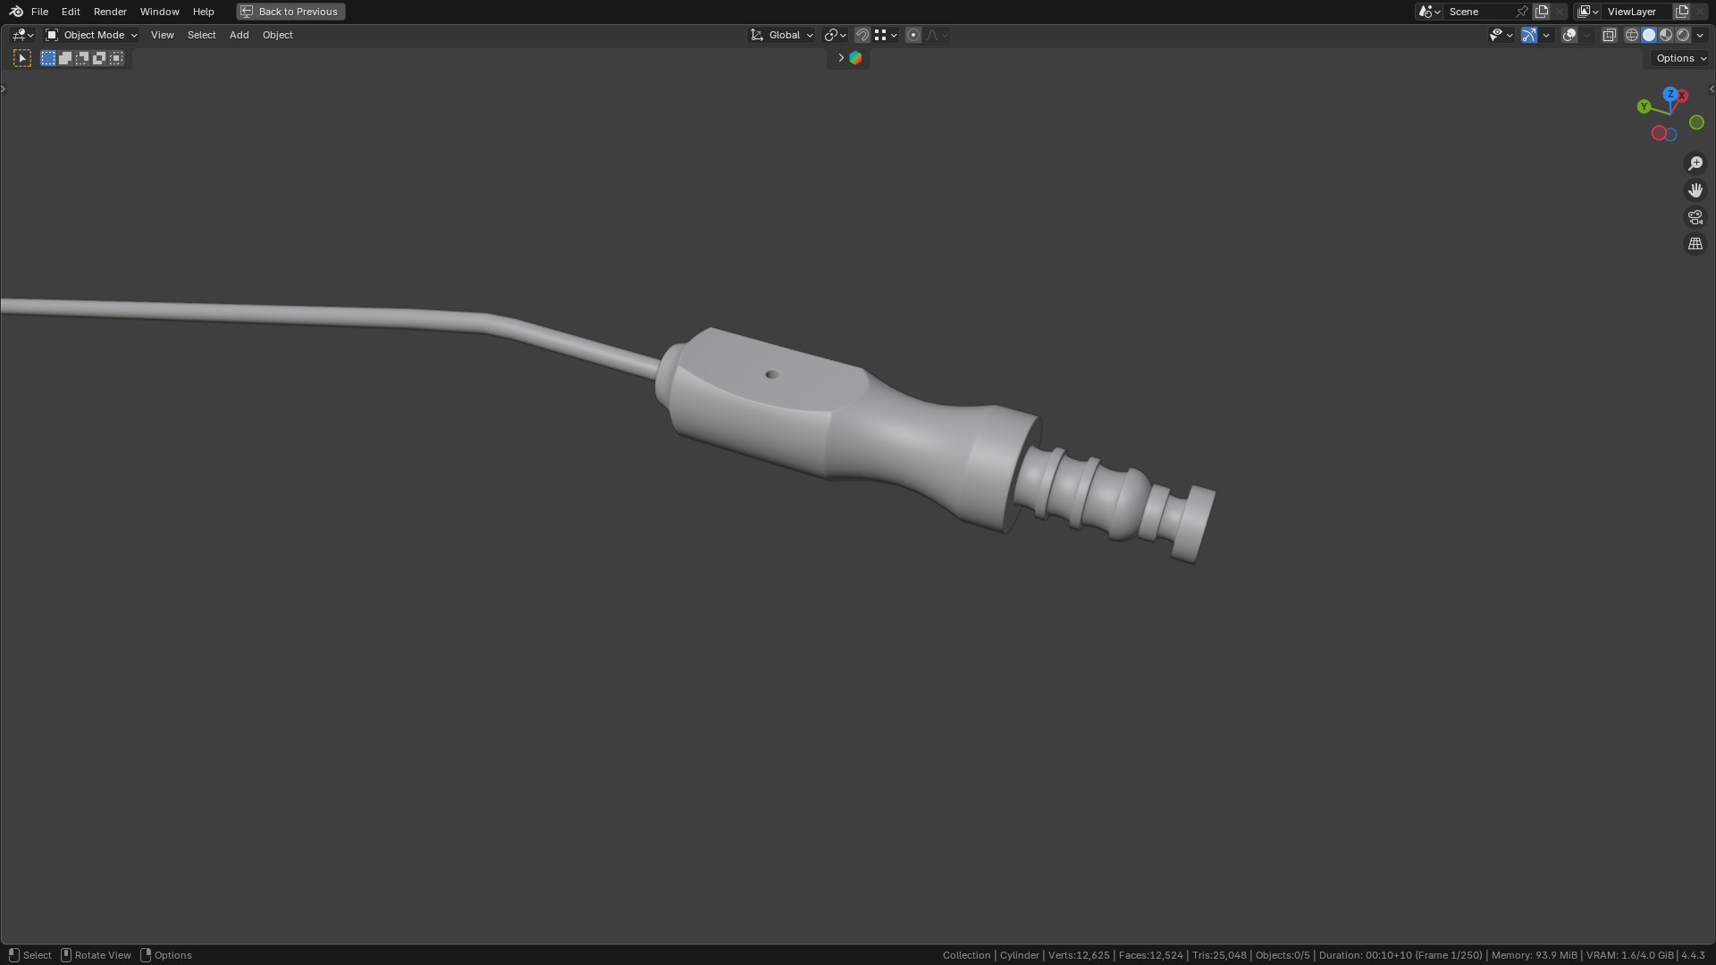
Task: Open the Window menu
Action: click(x=159, y=12)
